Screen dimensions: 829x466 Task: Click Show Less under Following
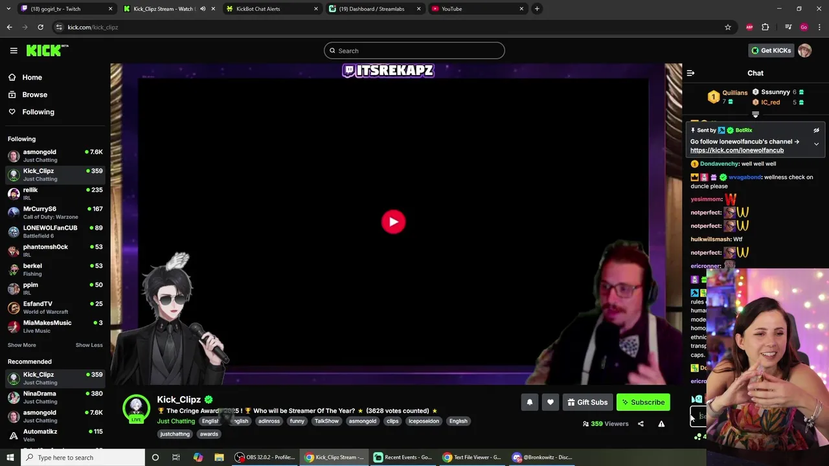click(x=89, y=345)
